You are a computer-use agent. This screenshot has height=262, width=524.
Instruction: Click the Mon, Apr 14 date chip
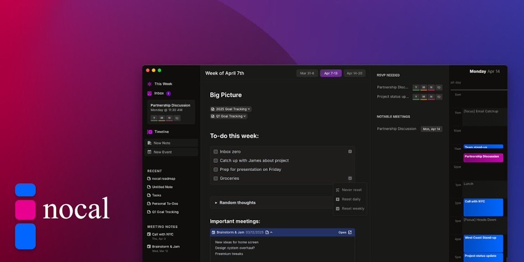pos(431,129)
